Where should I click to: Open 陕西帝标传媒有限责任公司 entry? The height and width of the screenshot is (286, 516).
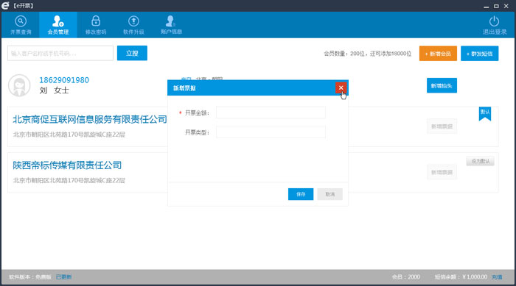tap(67, 165)
